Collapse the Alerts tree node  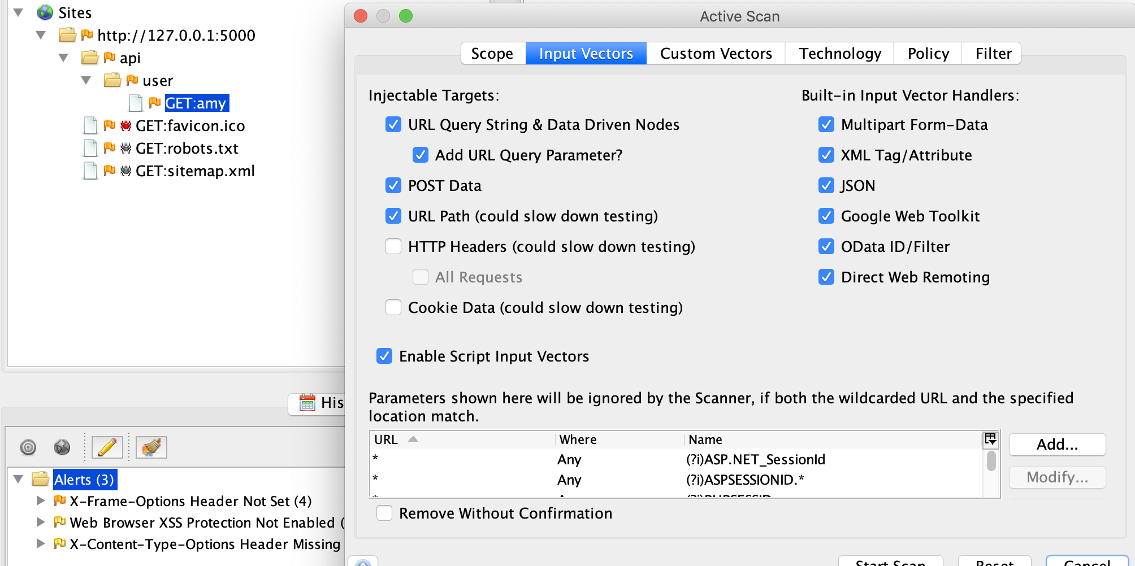tap(18, 479)
